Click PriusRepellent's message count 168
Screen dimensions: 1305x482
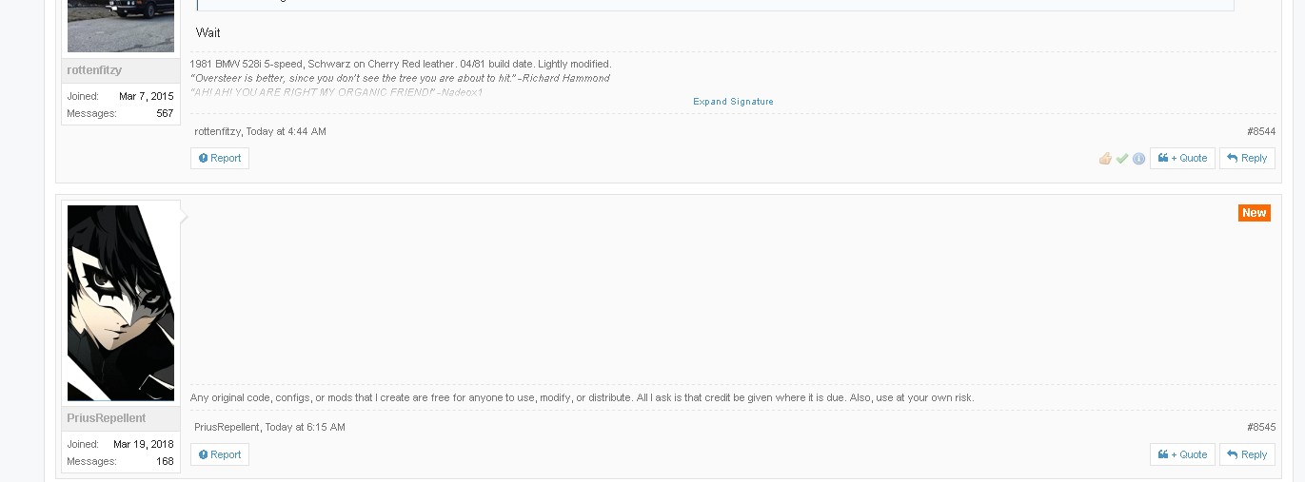[x=165, y=461]
